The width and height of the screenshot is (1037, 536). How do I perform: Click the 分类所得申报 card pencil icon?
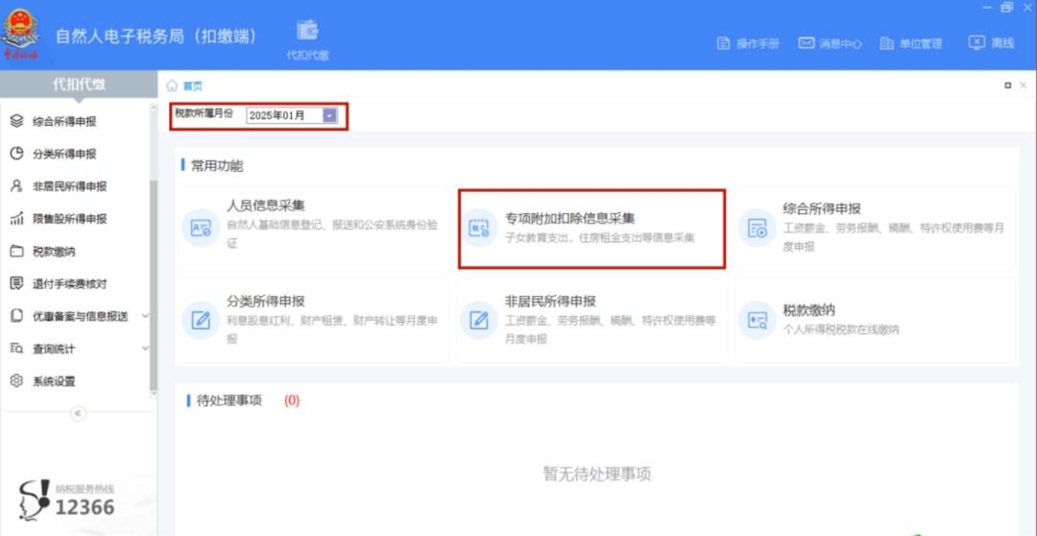(200, 321)
